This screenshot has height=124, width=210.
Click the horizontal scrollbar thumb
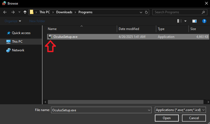click(x=126, y=102)
